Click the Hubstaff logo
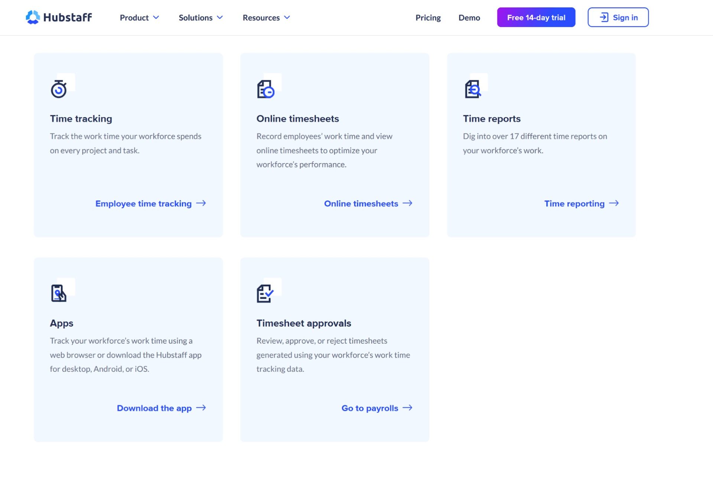This screenshot has height=490, width=713. pyautogui.click(x=59, y=17)
